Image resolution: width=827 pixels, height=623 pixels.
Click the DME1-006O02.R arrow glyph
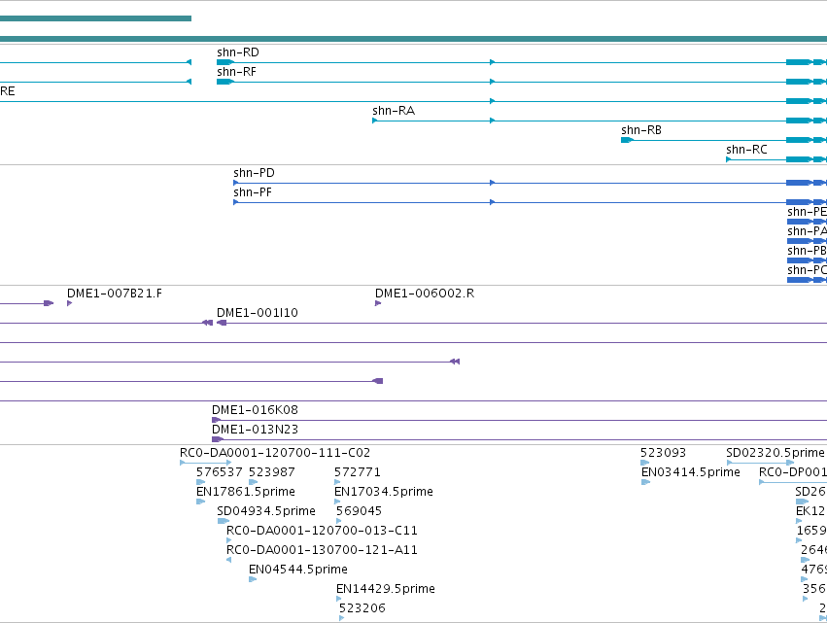pyautogui.click(x=378, y=303)
